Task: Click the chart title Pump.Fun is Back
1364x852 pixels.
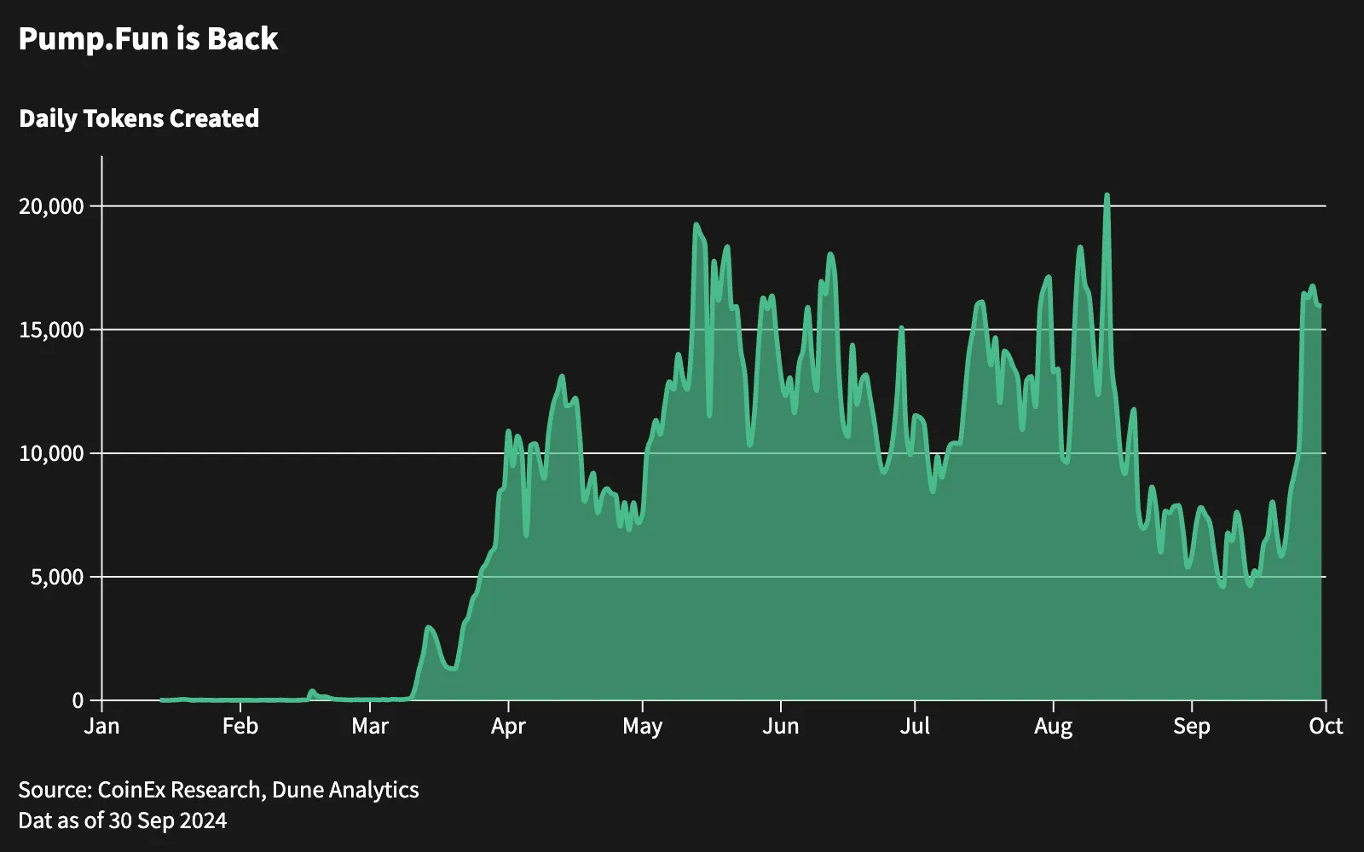Action: click(x=148, y=39)
